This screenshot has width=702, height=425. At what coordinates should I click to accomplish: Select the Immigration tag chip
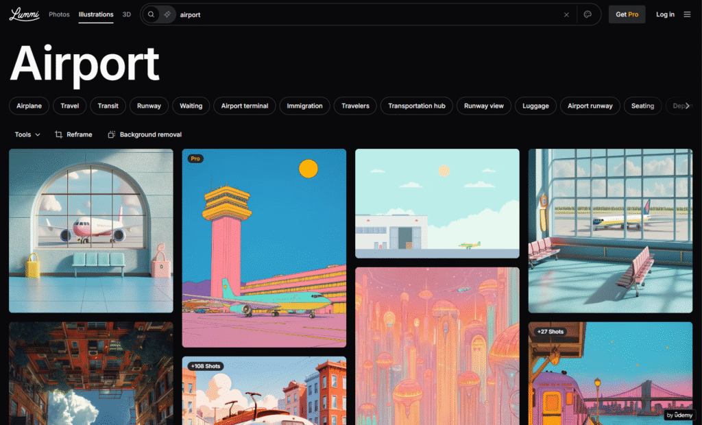coord(304,106)
